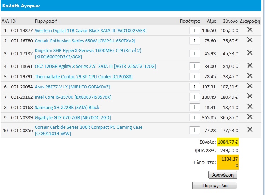Delete Corsair Carbide 300R case row

point(249,130)
